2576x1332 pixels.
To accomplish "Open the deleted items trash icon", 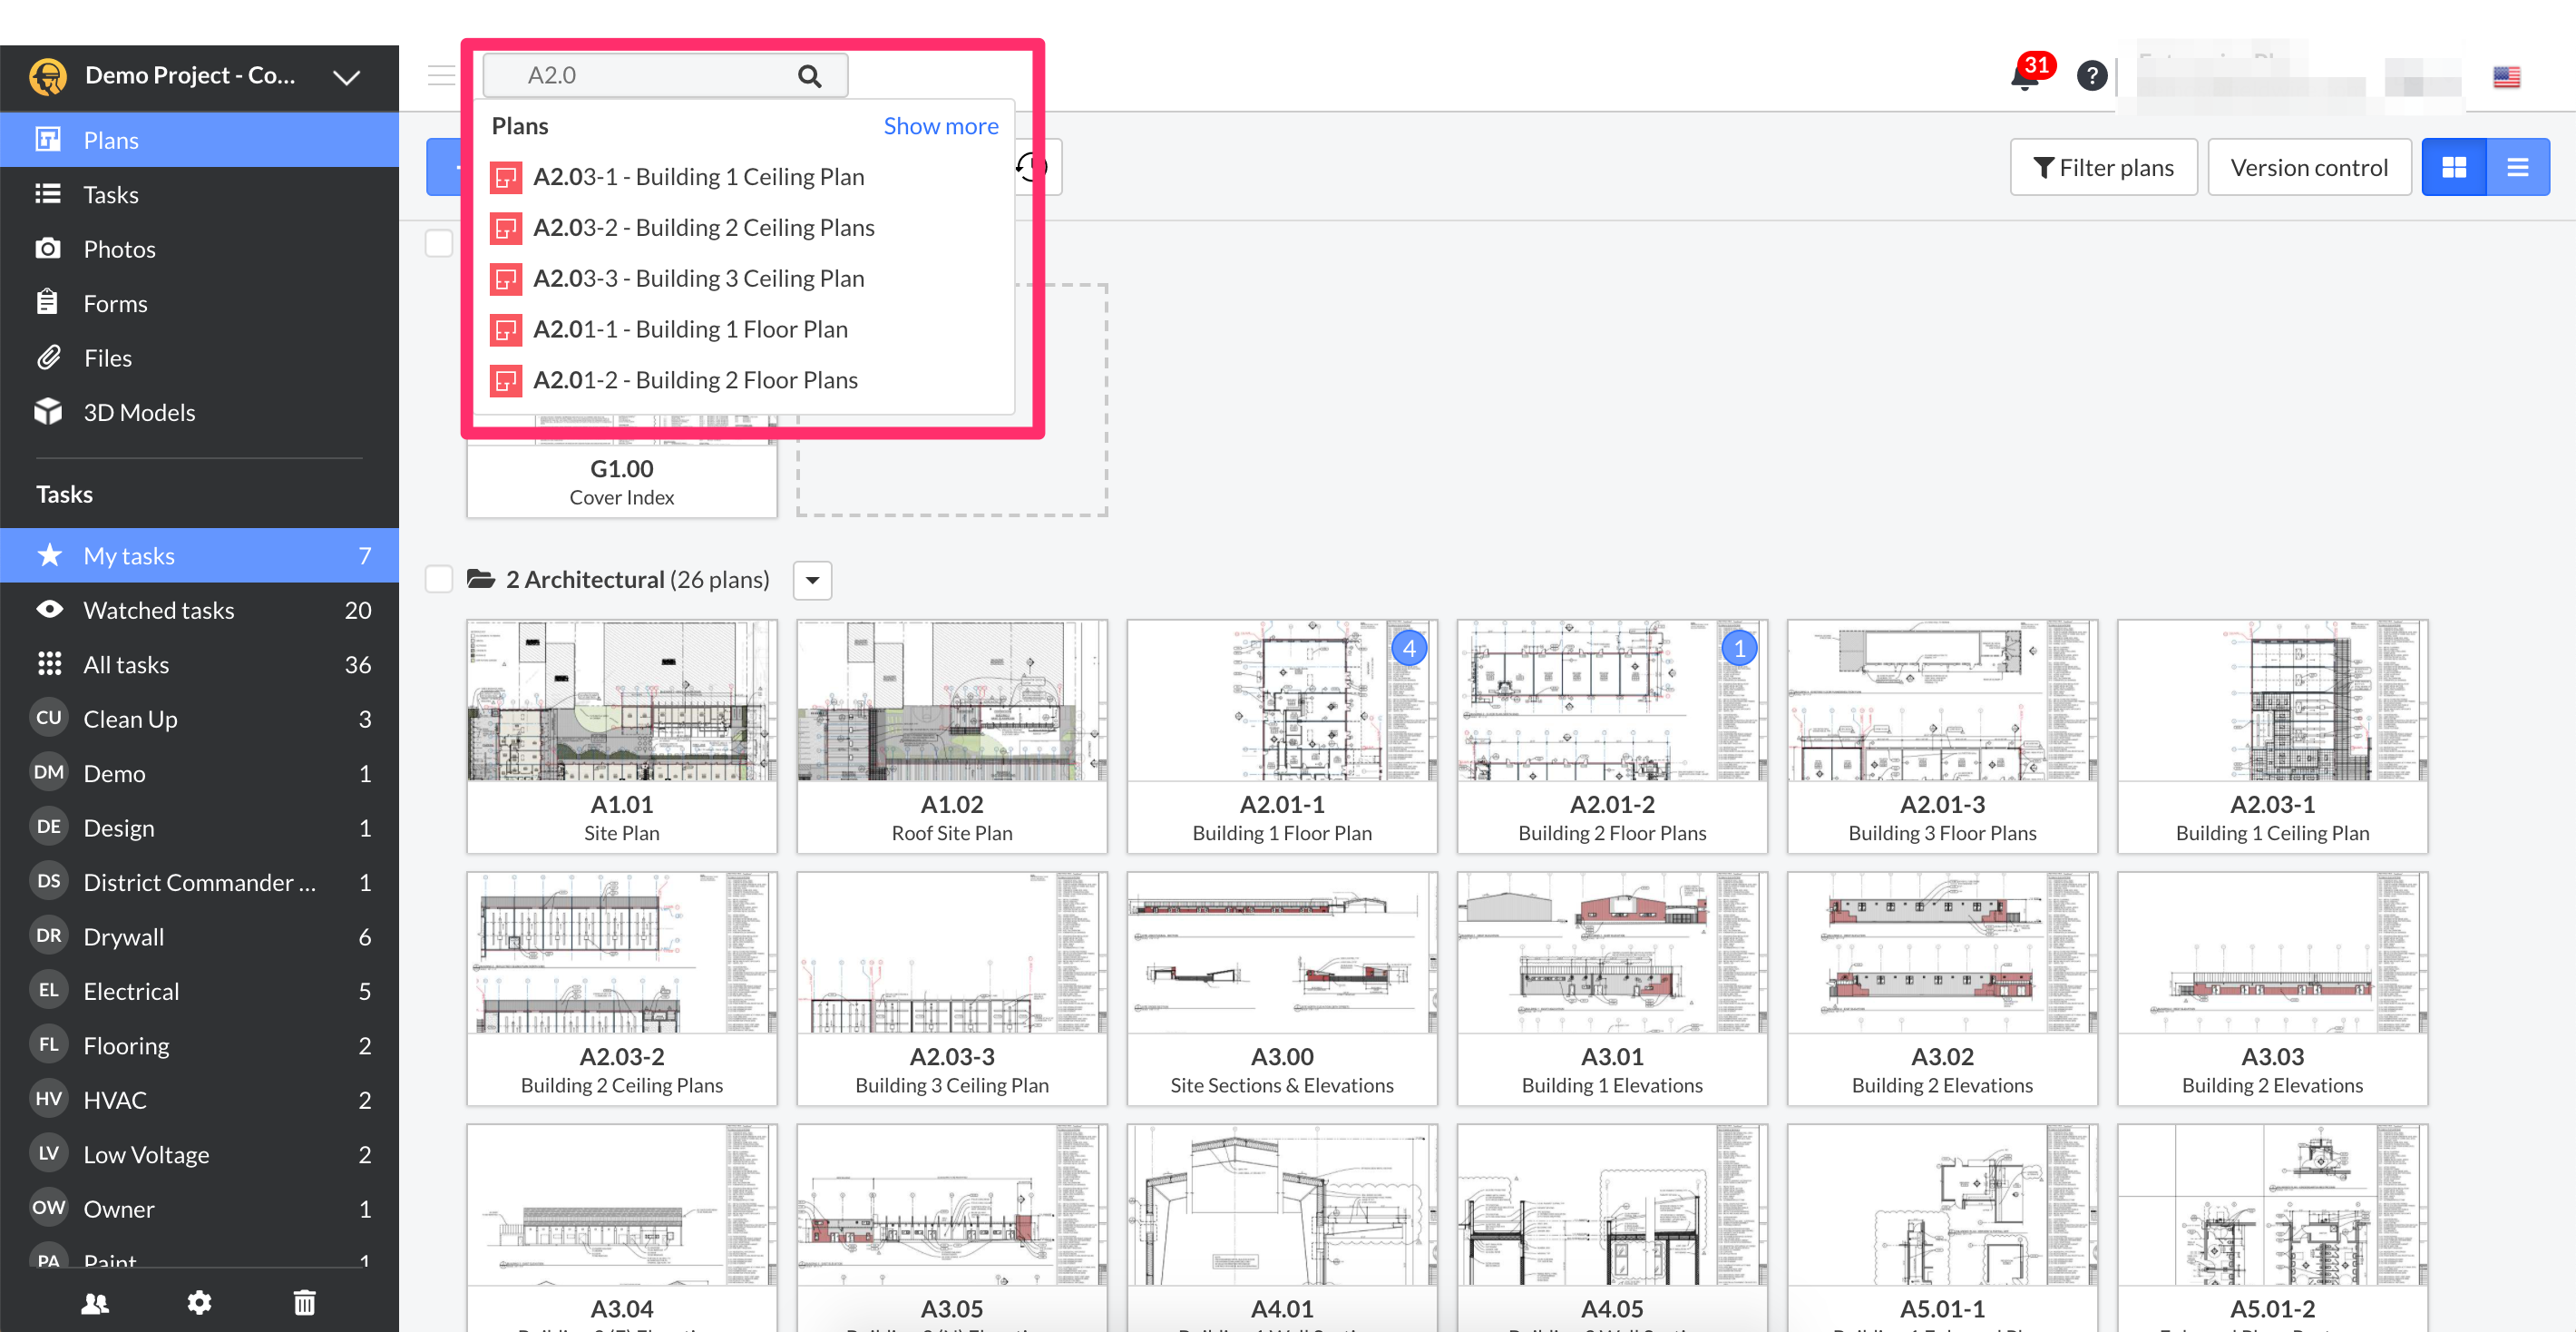I will (x=304, y=1302).
